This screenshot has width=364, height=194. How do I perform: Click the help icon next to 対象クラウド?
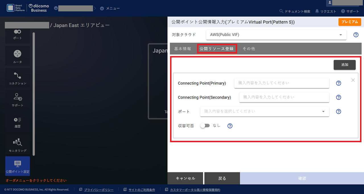coord(356,35)
